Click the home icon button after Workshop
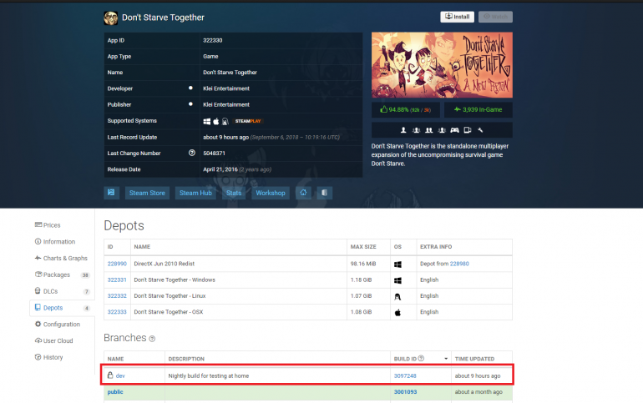The image size is (643, 403). 303,193
